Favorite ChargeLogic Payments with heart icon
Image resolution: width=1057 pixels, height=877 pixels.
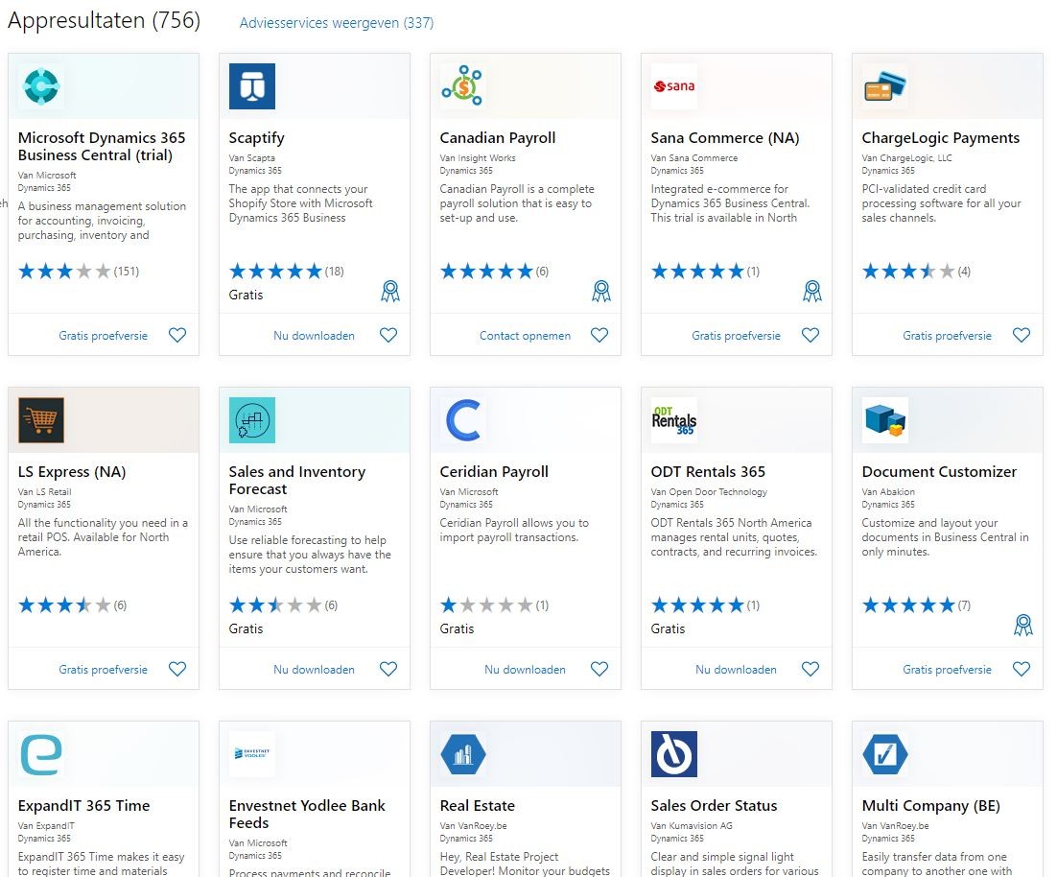click(x=1022, y=335)
